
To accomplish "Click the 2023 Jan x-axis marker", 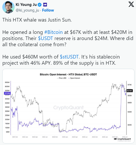I will [x=65, y=137].
